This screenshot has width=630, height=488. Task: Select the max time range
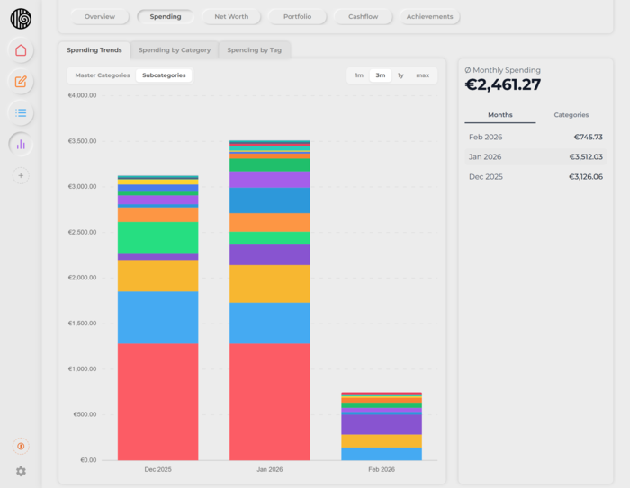click(422, 75)
